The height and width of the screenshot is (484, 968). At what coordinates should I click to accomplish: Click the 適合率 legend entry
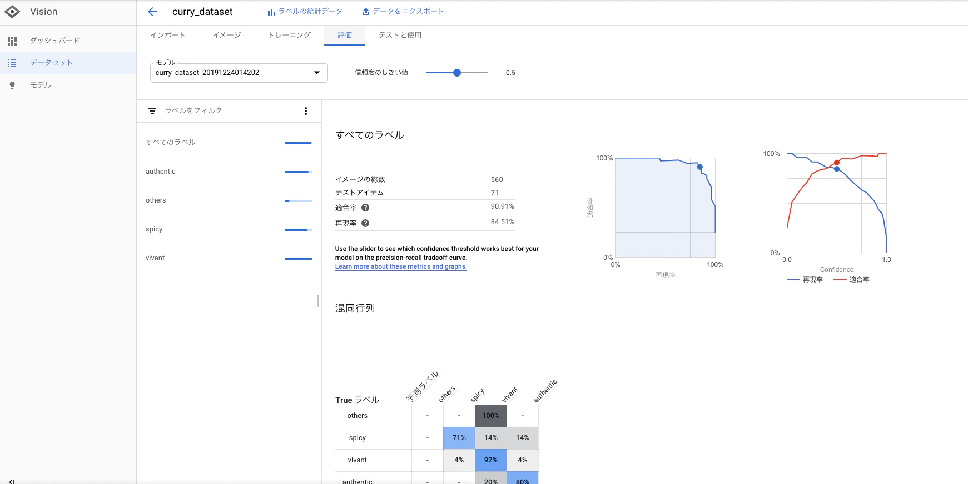852,280
